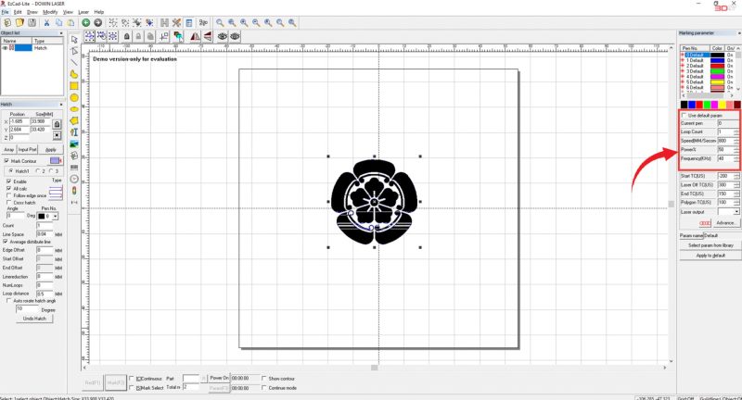
Task: Click the mirror vertical icon
Action: click(207, 36)
